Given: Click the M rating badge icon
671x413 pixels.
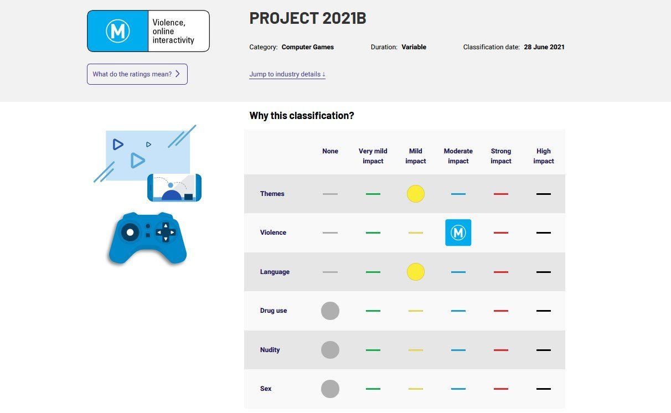Looking at the screenshot, I should coord(118,31).
